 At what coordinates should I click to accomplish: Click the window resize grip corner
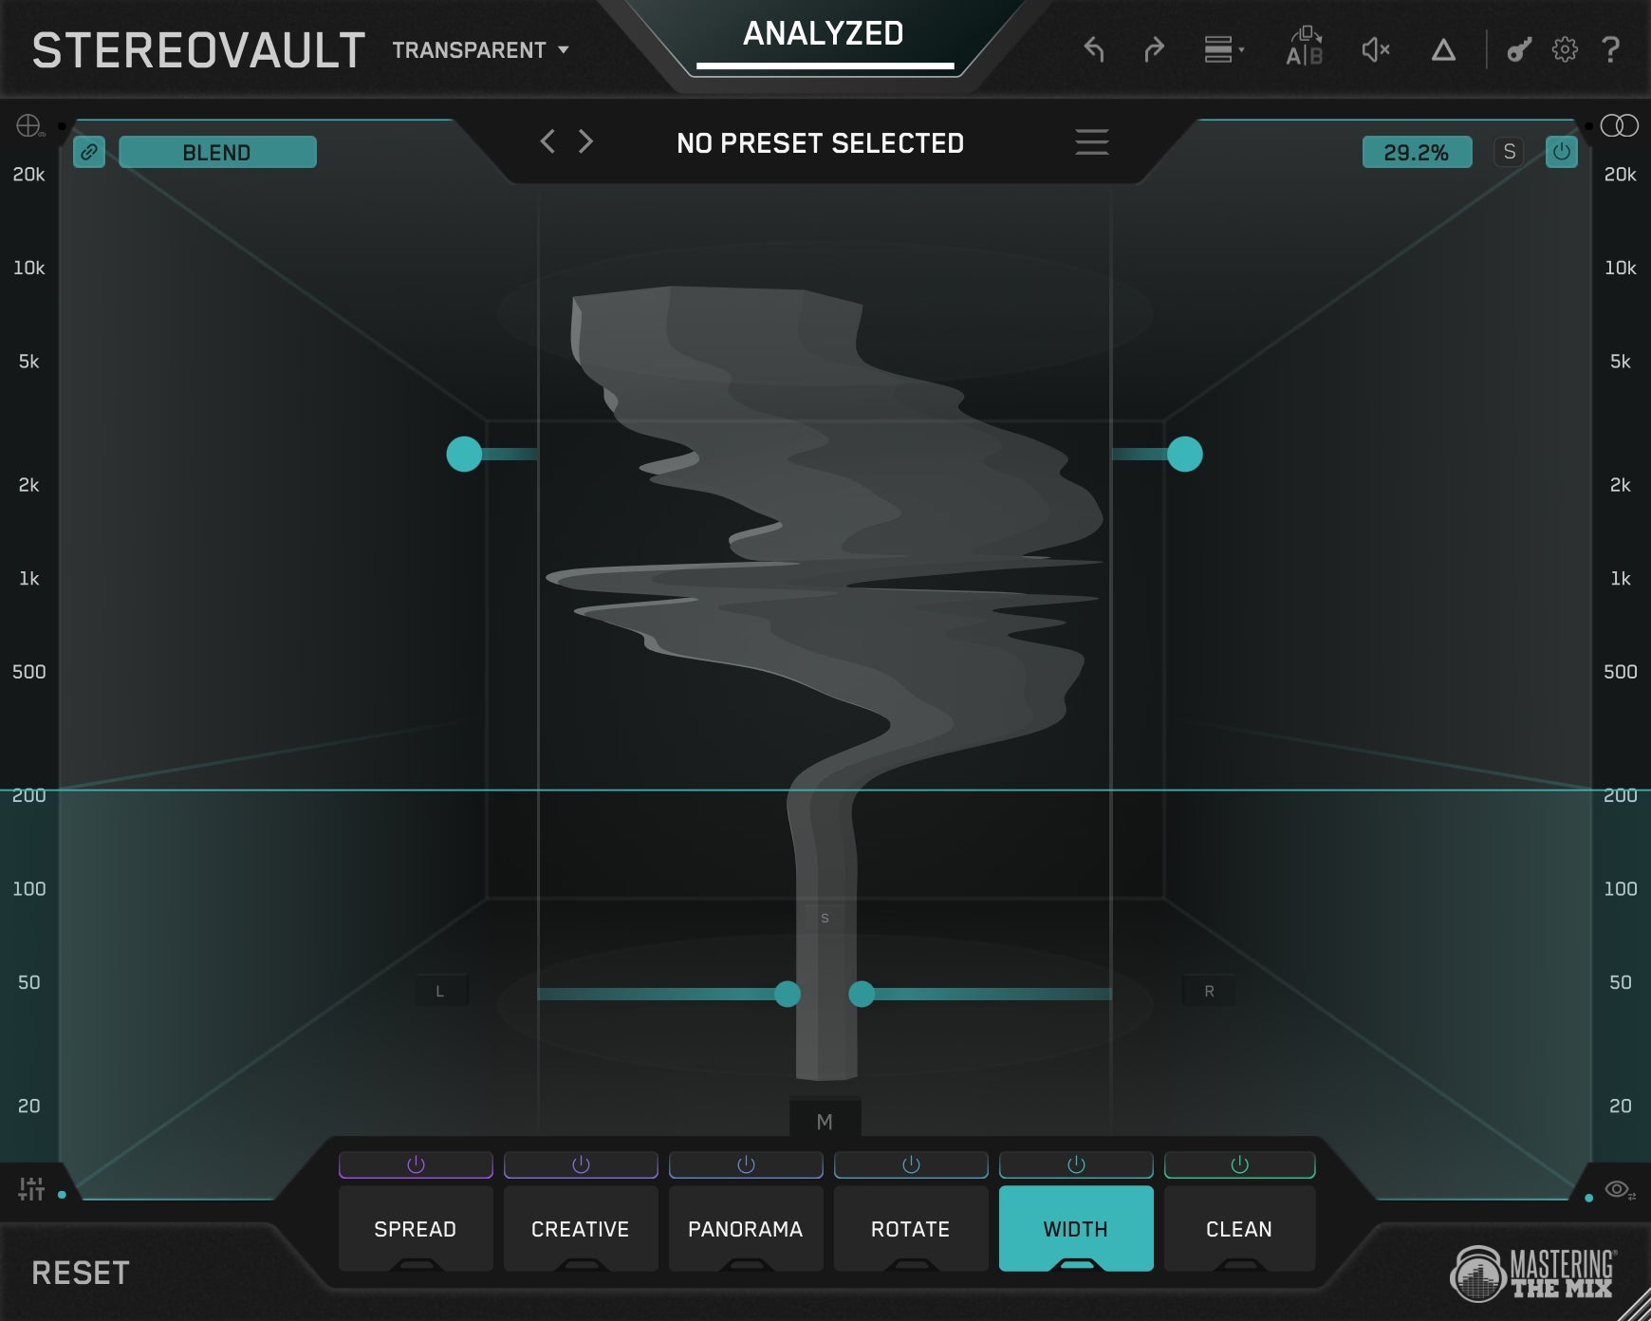tap(1635, 1306)
